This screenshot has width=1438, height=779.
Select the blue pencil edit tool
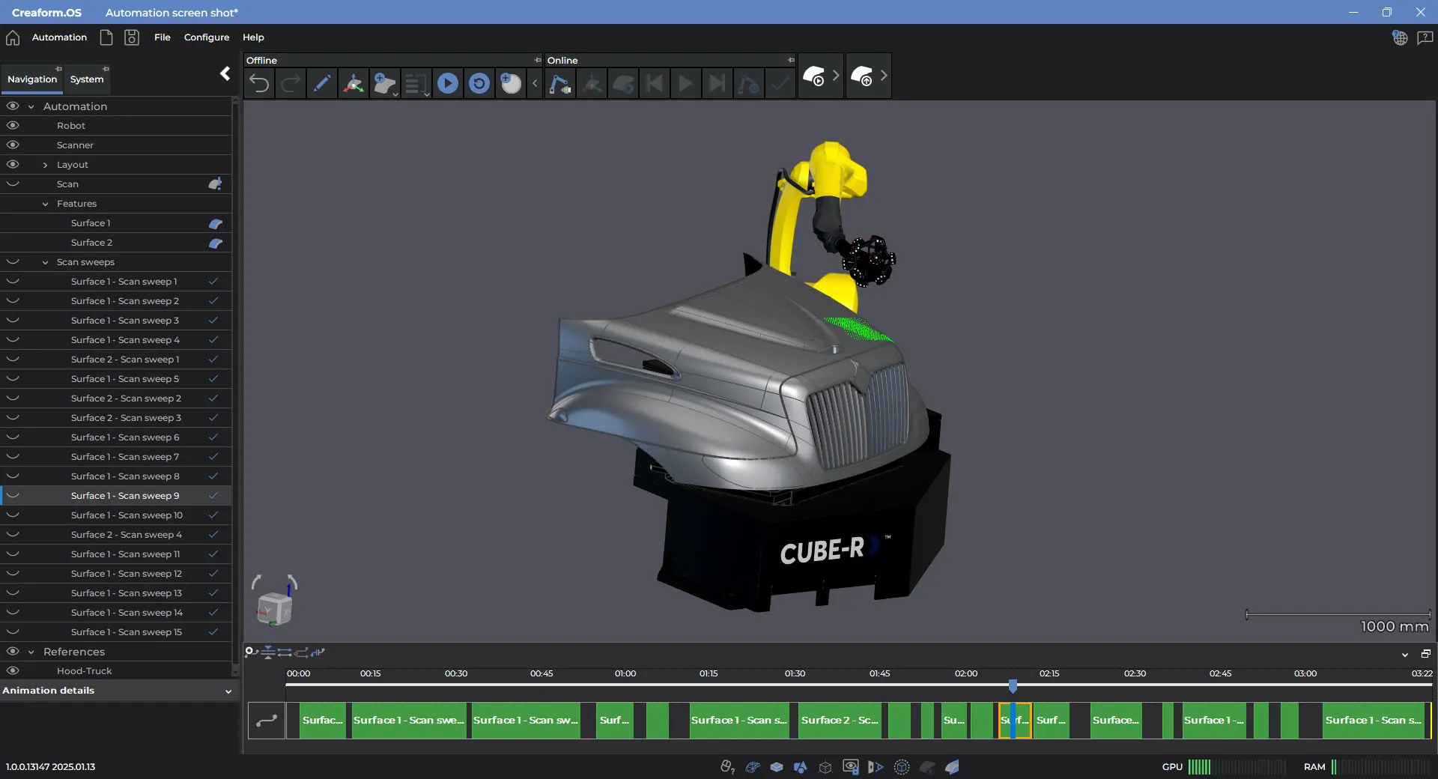tap(322, 83)
